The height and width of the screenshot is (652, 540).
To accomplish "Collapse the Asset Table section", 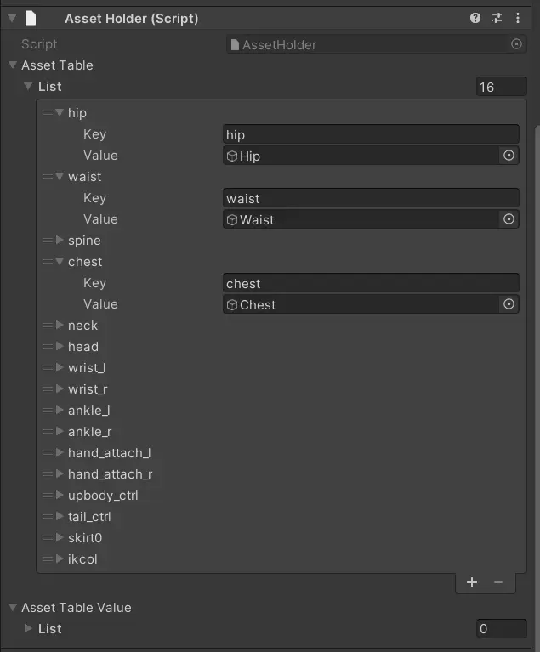I will click(x=13, y=65).
